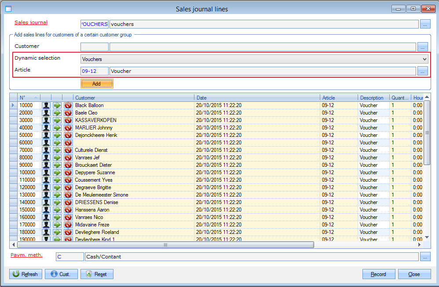Click red delete icon on KASSAVERKOPEN row

pos(68,120)
